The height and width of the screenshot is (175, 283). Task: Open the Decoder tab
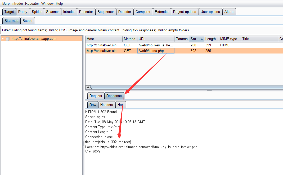point(125,12)
